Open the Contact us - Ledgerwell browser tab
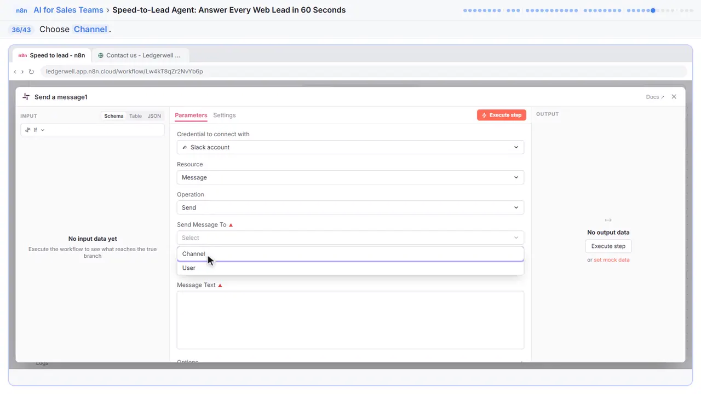The width and height of the screenshot is (701, 394). pos(140,55)
